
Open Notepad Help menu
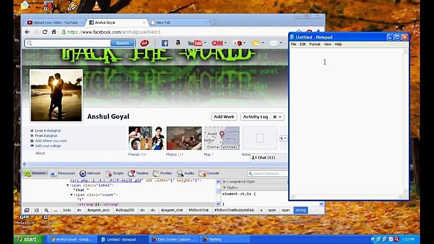tap(338, 44)
